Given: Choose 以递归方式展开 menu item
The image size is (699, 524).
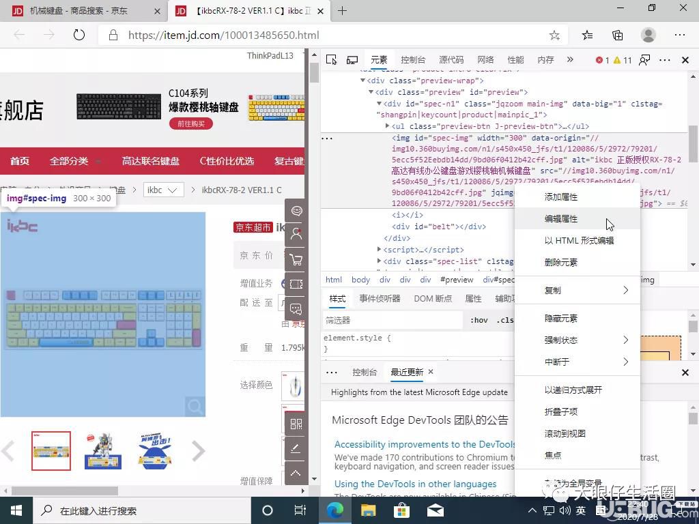Looking at the screenshot, I should coord(577,390).
